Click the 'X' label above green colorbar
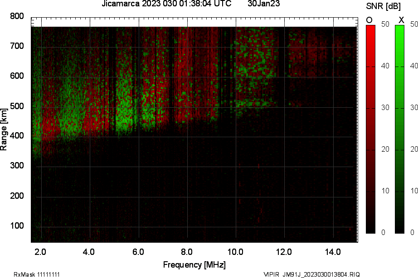The image size is (418, 278). [401, 20]
